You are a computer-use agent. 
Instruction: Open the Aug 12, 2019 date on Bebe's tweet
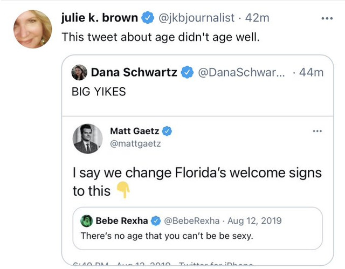[254, 221]
